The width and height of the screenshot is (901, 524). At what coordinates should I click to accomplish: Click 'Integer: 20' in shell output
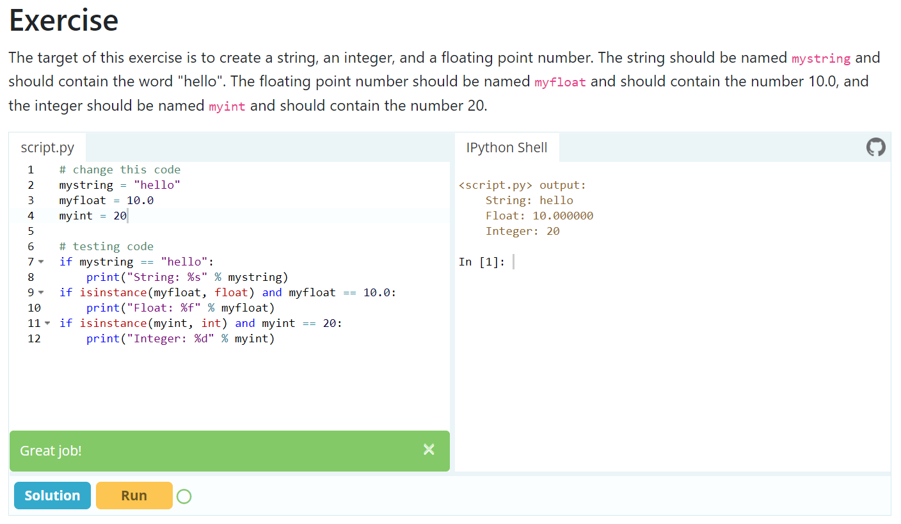point(523,231)
